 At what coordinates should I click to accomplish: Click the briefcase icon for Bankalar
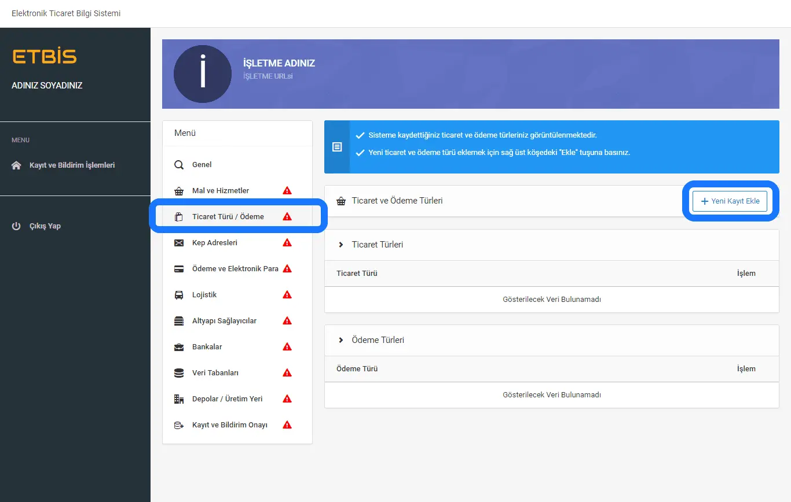coord(179,347)
